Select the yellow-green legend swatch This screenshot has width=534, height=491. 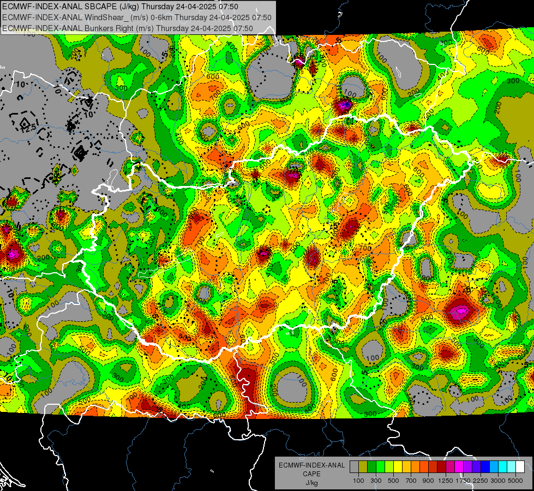(389, 466)
